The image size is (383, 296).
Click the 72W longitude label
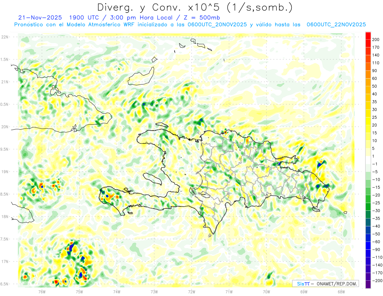point(191,292)
